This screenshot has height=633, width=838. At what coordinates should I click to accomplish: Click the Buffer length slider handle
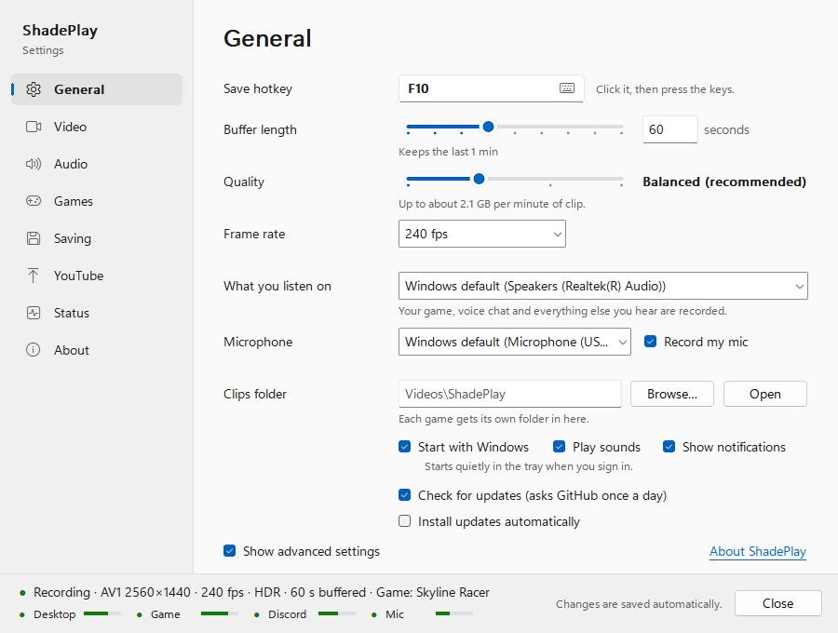click(488, 127)
